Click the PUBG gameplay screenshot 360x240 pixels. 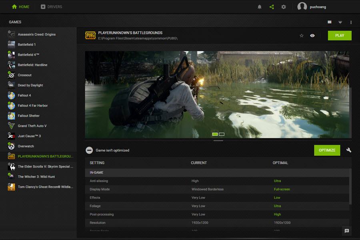pyautogui.click(x=217, y=94)
